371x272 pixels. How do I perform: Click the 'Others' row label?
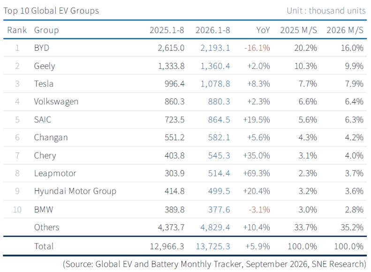pos(46,227)
